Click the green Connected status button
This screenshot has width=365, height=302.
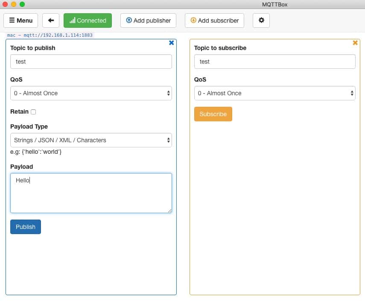pos(88,21)
